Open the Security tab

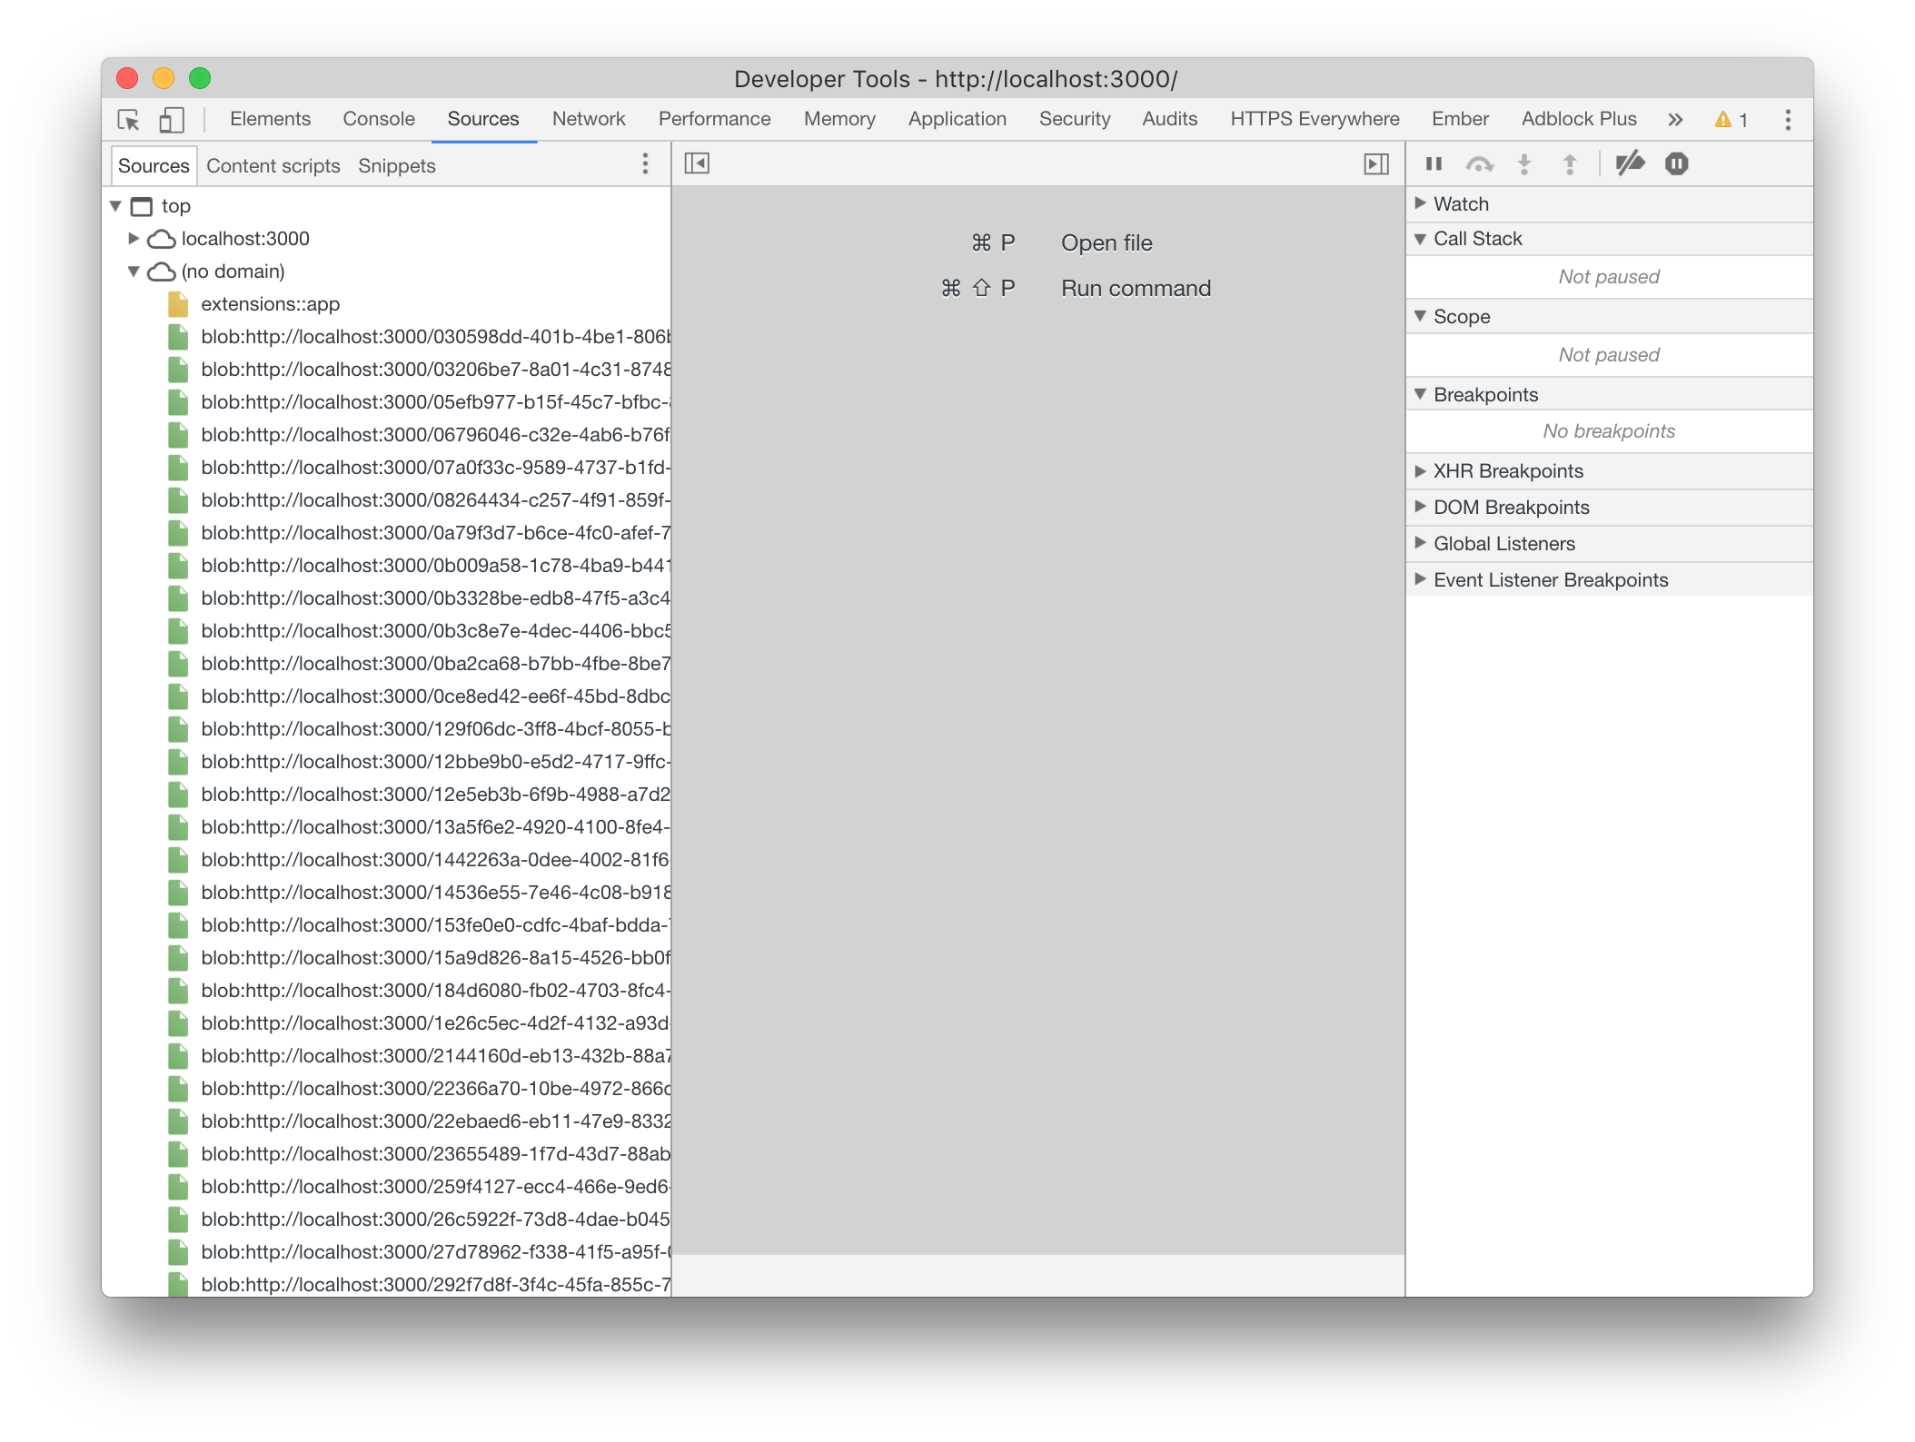1075,119
